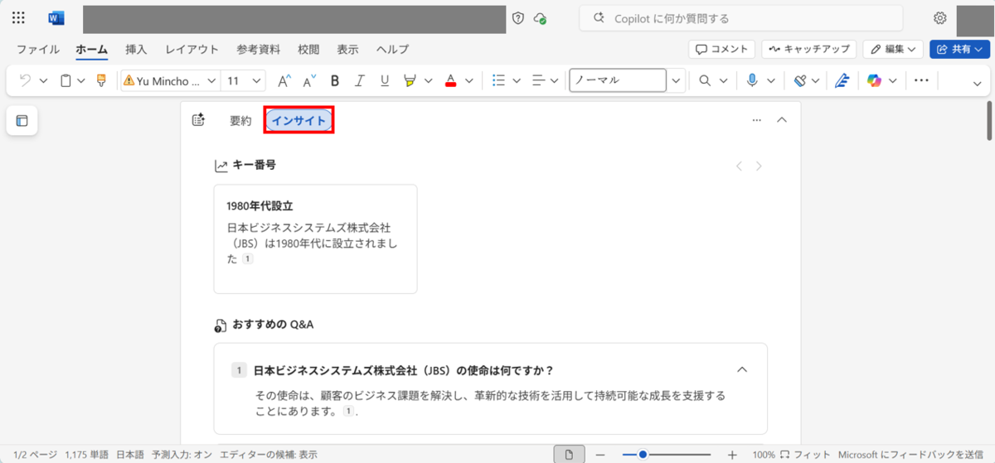Open the settings gear
Screen dimensions: 995x463
coord(939,18)
